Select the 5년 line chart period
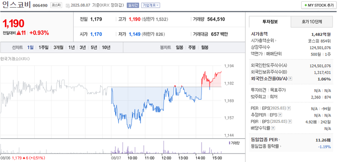This screenshot has width=338, height=162. coord(94,48)
